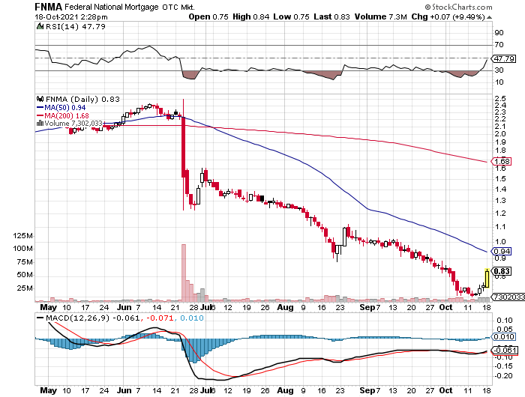The width and height of the screenshot is (525, 397).
Task: Click the StockCharts.com copyright text
Action: 459,7
